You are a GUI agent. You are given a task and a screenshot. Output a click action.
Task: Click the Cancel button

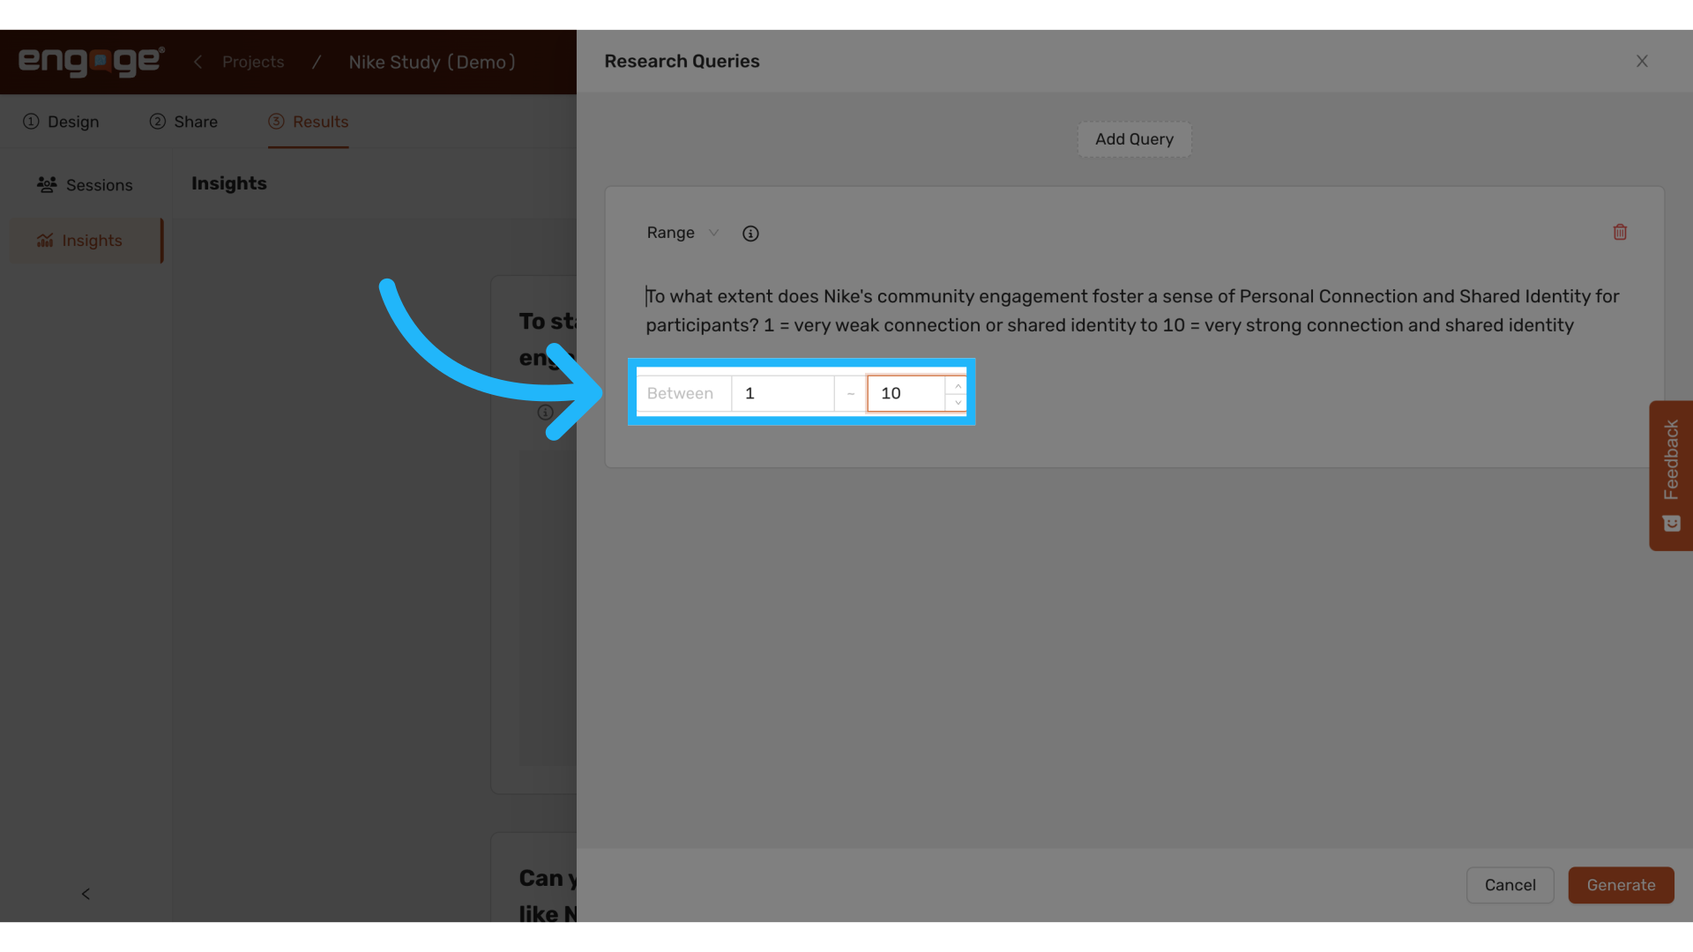point(1510,885)
